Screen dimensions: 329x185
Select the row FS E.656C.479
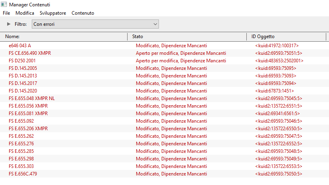(164, 174)
